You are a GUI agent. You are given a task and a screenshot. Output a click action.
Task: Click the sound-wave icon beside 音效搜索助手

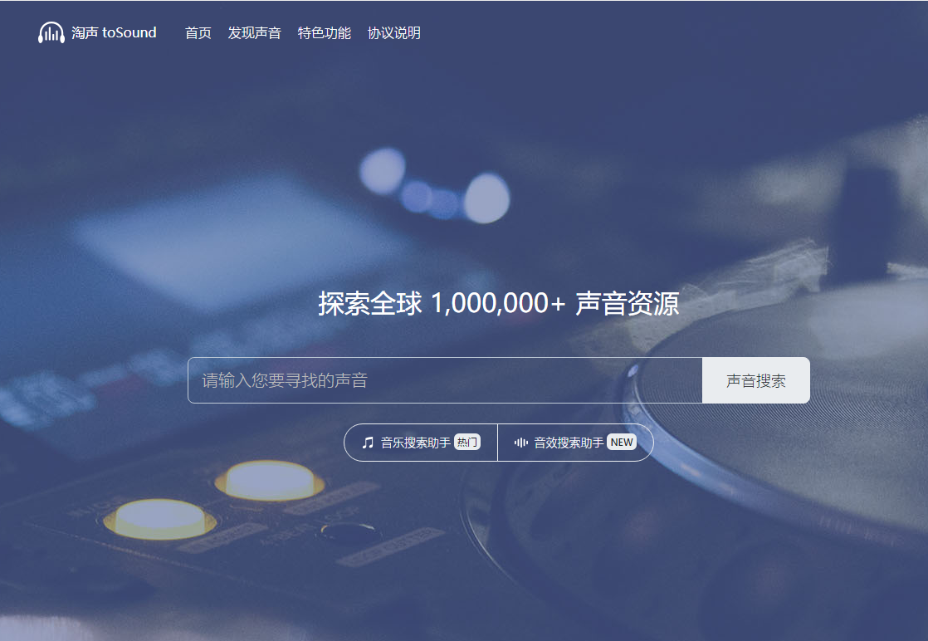pyautogui.click(x=523, y=442)
